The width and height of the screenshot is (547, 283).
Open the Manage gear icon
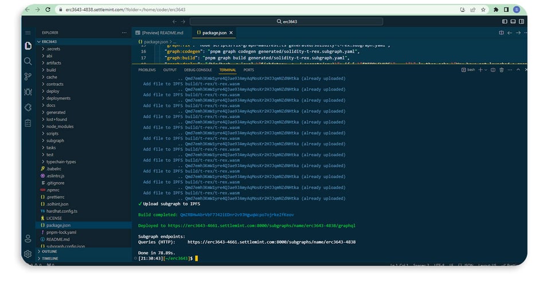pyautogui.click(x=28, y=254)
